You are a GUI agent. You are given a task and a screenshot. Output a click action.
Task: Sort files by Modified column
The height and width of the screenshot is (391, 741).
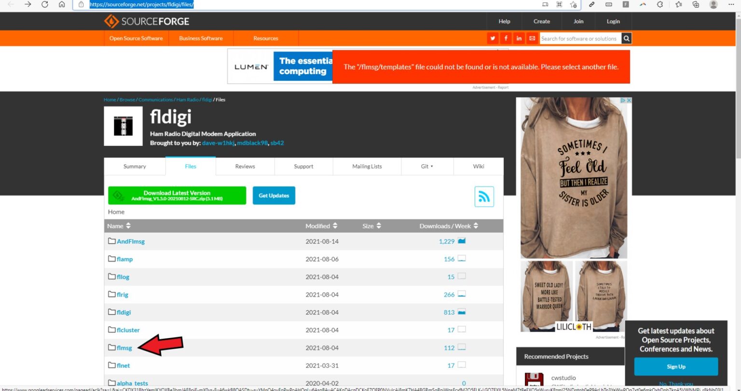click(x=321, y=226)
